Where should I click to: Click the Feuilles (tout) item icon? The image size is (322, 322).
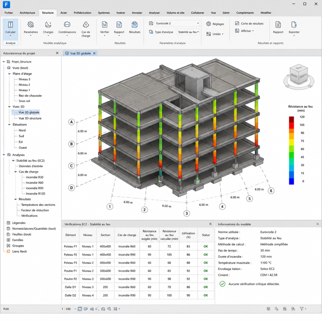pos(8,234)
